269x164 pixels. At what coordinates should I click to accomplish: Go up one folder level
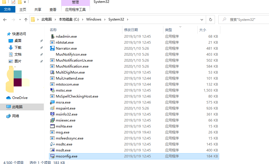(26, 20)
